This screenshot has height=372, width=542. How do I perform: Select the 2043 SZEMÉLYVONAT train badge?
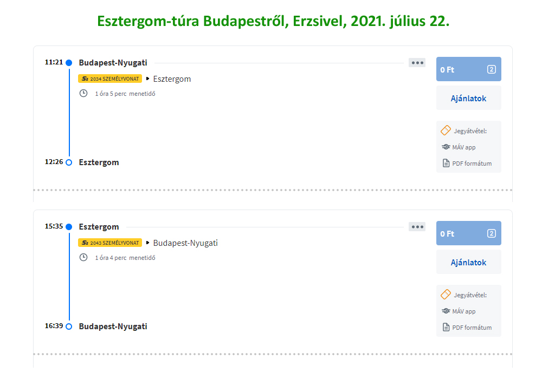point(110,243)
